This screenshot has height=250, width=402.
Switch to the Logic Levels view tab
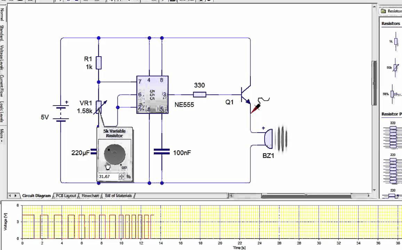(2, 112)
